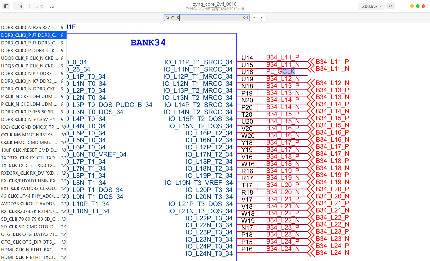
Task: Click the page number field showing 4
Action: tap(18, 6)
